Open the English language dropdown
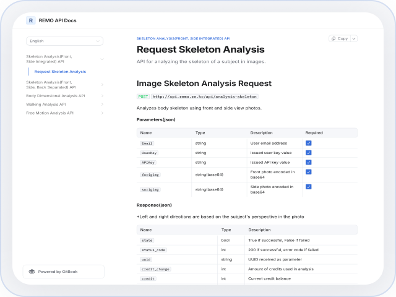 click(x=64, y=41)
